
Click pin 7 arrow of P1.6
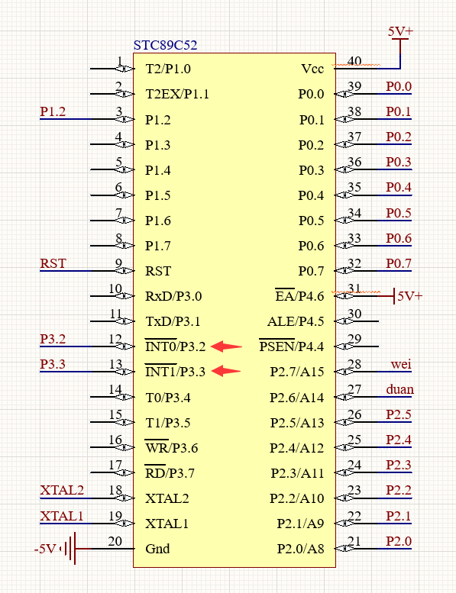[125, 220]
